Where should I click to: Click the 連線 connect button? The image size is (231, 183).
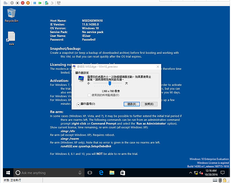click(132, 104)
